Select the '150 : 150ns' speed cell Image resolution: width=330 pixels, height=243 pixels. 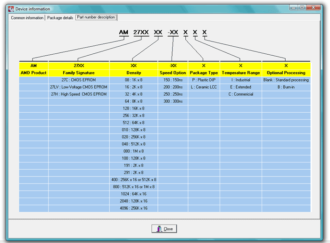173,80
